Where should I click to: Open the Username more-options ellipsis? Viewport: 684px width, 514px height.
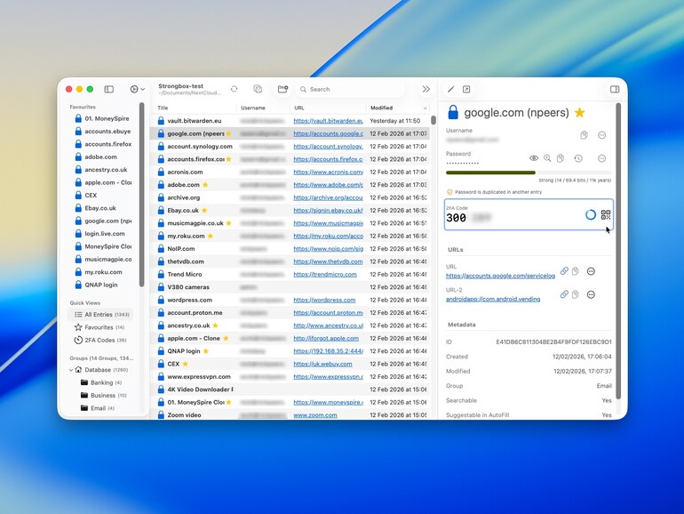click(x=601, y=135)
